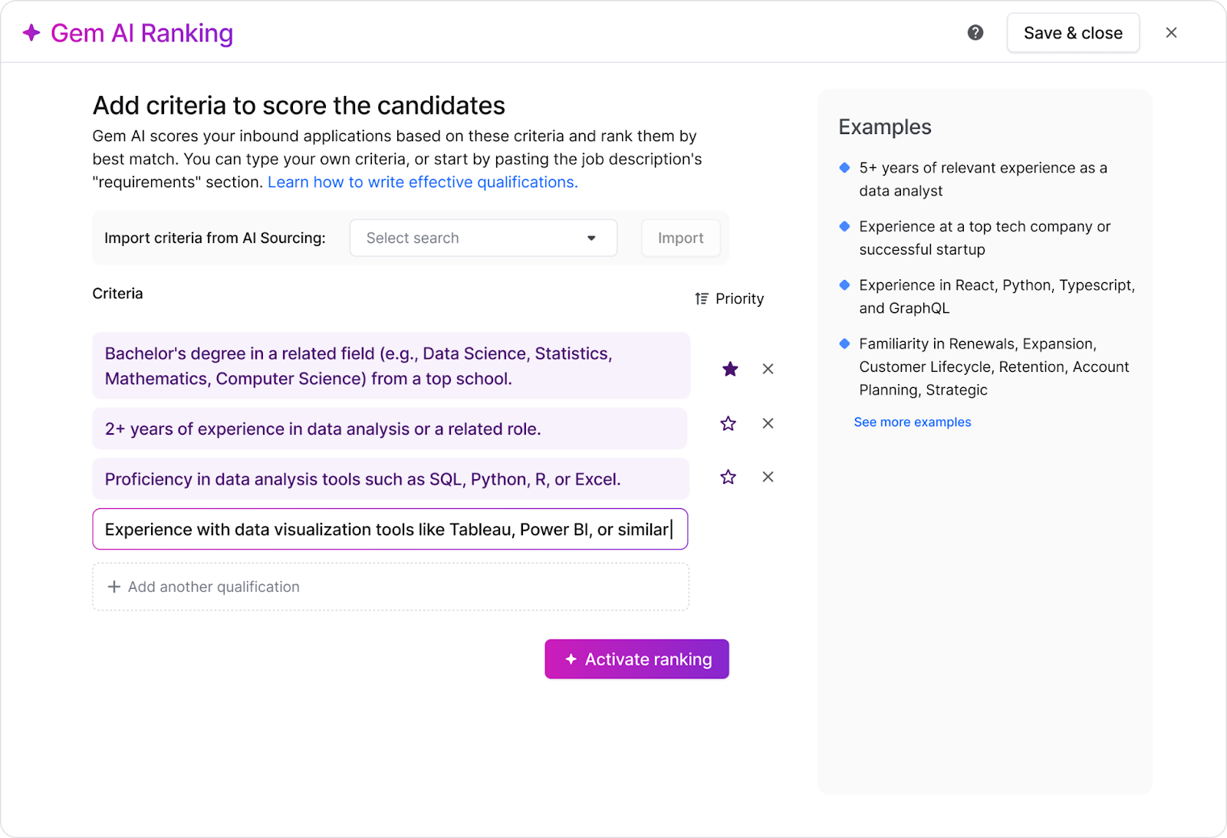The image size is (1227, 838).
Task: Click the Examples panel heading
Action: point(885,127)
